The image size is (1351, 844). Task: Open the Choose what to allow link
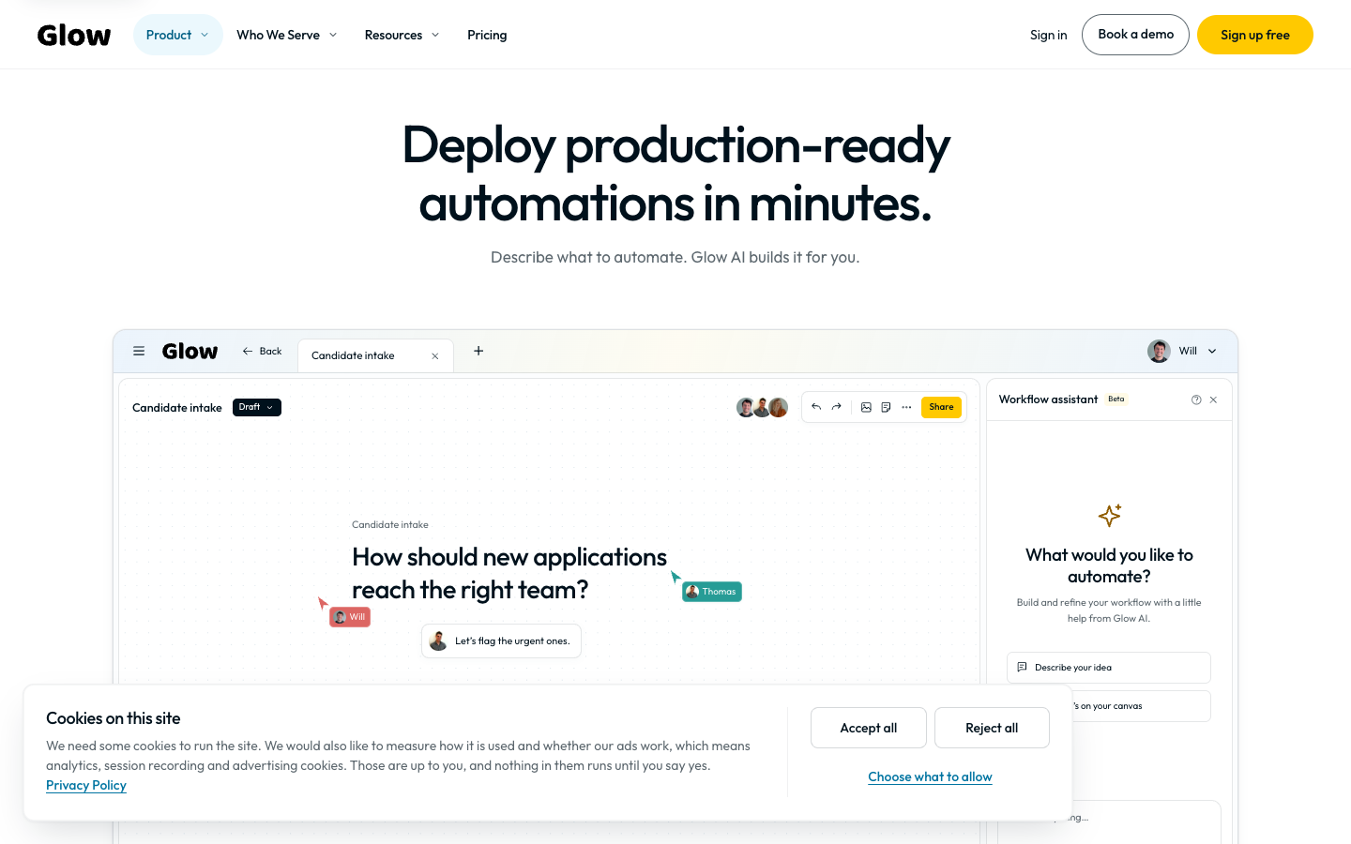930,776
